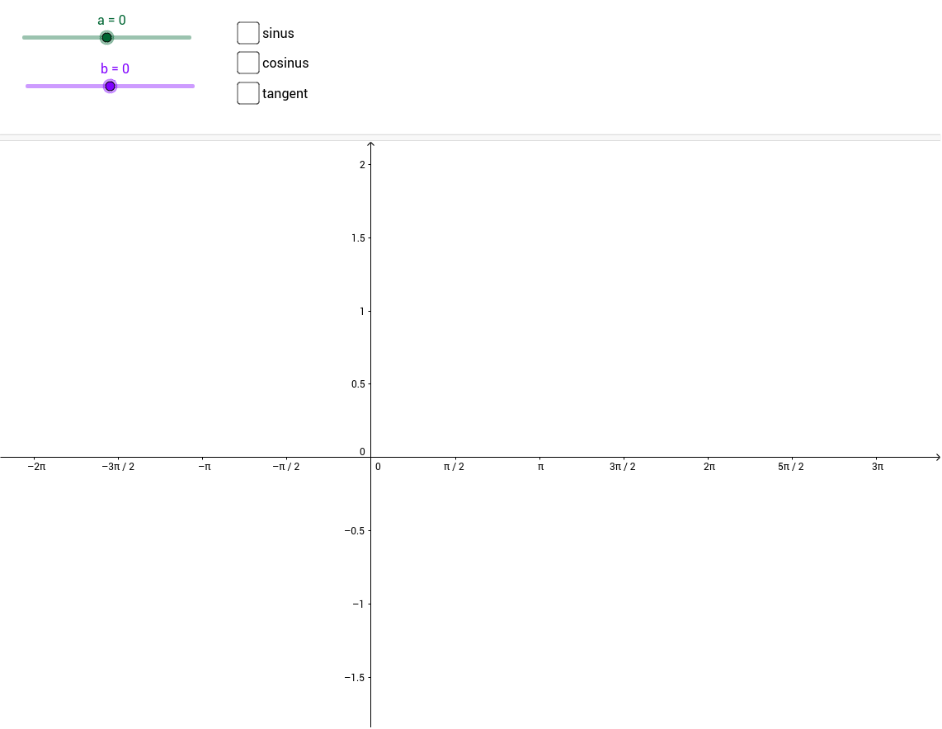Enable the cosinus checkbox

click(248, 63)
